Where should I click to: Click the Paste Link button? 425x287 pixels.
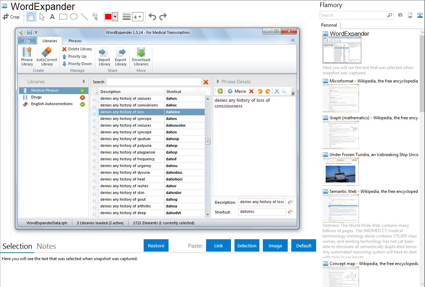219,246
